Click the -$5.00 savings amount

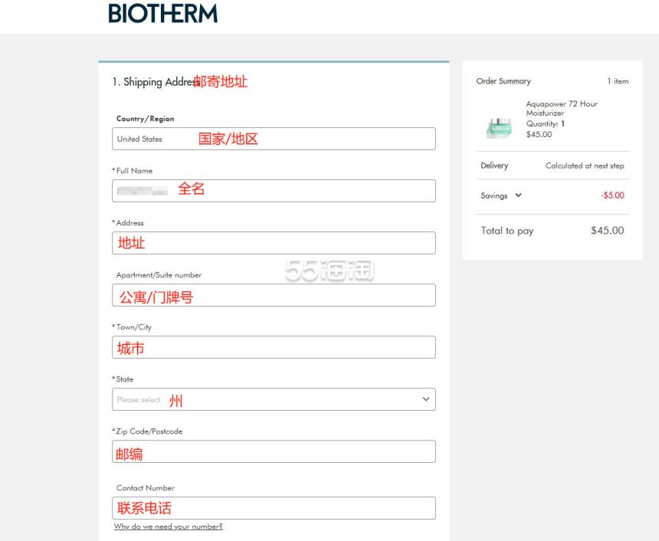(612, 195)
